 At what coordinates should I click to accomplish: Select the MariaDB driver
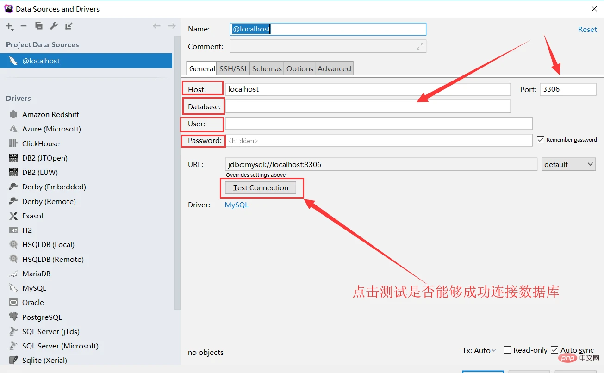coord(36,274)
